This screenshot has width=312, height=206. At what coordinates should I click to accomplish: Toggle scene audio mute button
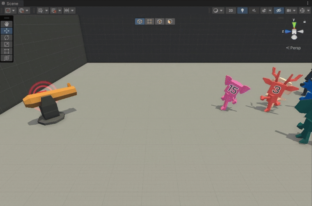tap(254, 11)
